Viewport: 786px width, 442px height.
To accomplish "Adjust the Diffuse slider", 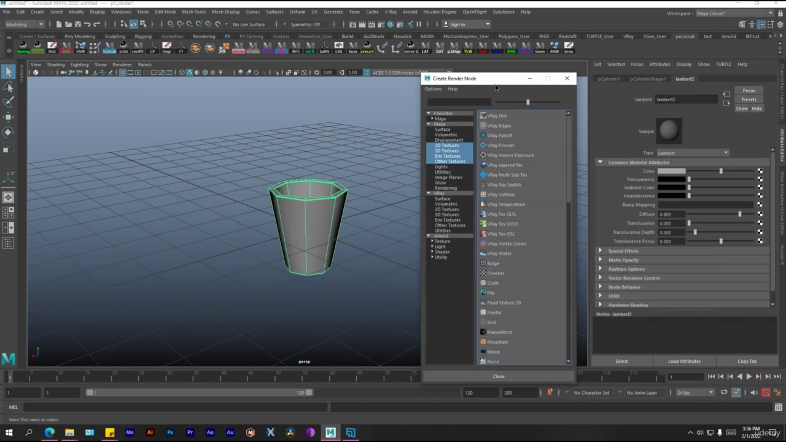I will click(x=739, y=214).
